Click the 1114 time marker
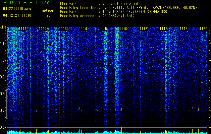The image size is (211, 134). [83, 29]
